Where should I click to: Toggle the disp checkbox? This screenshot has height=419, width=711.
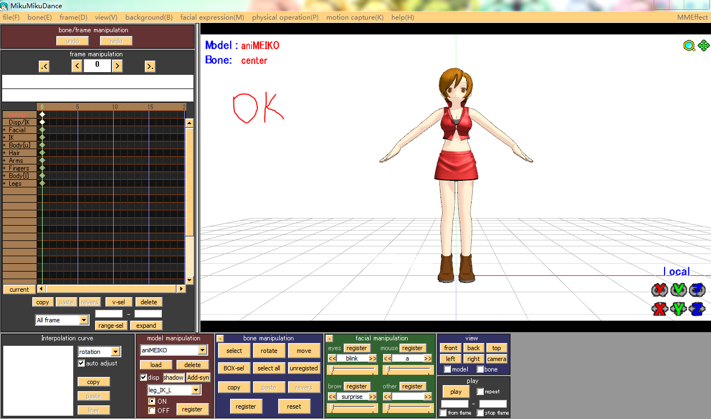click(144, 377)
